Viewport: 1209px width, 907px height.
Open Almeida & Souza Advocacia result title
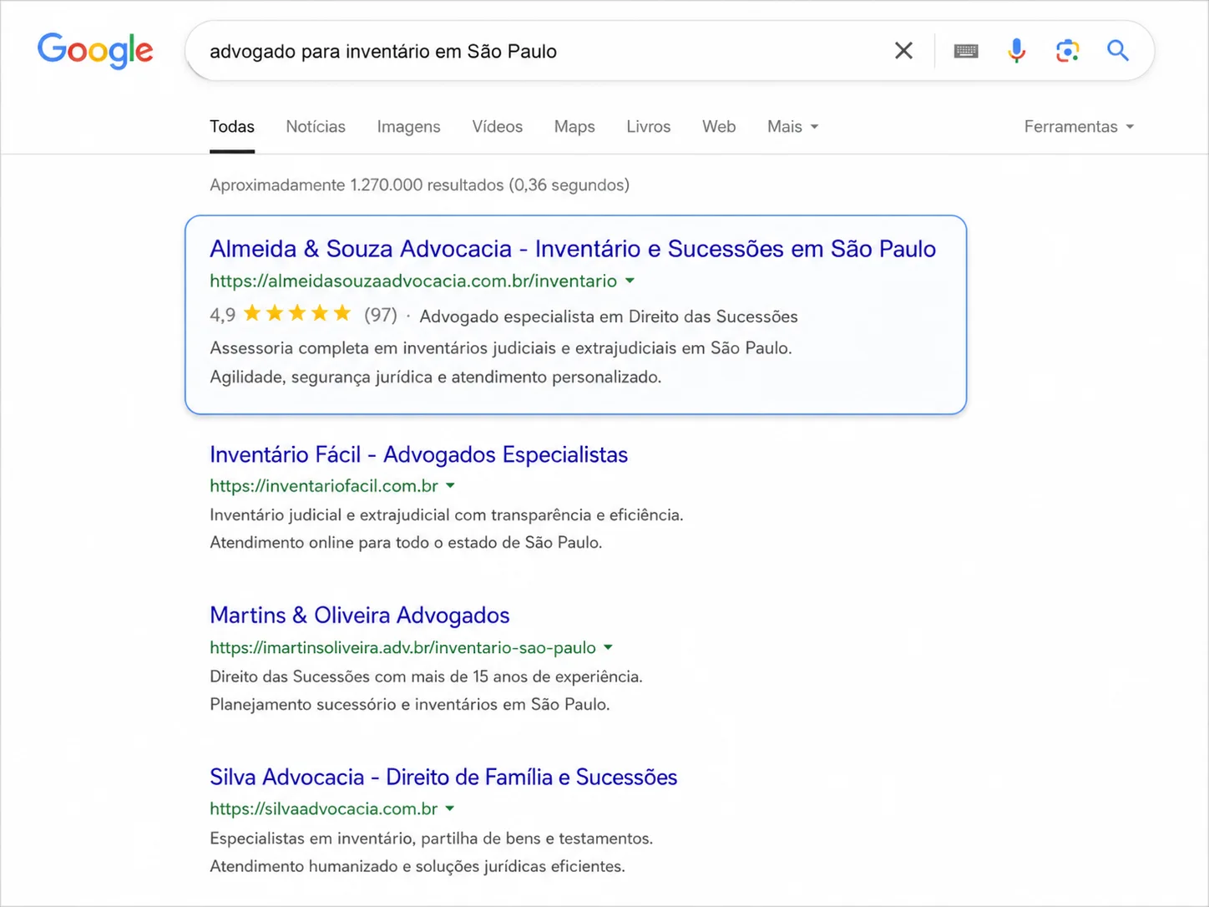pos(573,249)
